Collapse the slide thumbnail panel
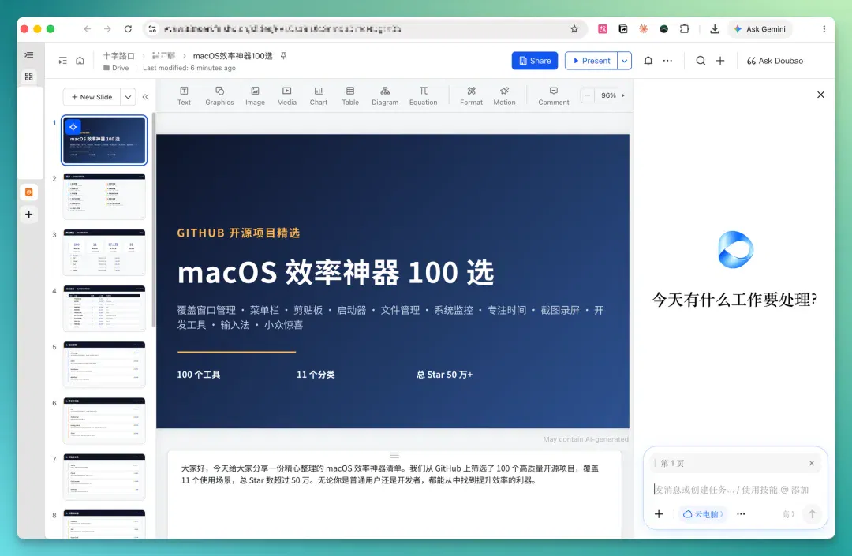Image resolution: width=852 pixels, height=556 pixels. [146, 97]
